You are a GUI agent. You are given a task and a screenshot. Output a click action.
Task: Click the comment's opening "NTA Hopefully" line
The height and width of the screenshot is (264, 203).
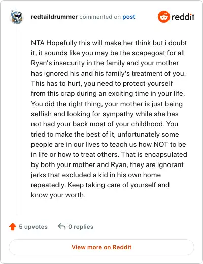point(109,43)
